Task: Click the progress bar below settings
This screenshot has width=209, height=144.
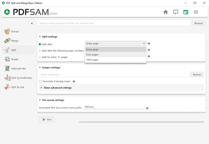Action: pyautogui.click(x=141, y=122)
